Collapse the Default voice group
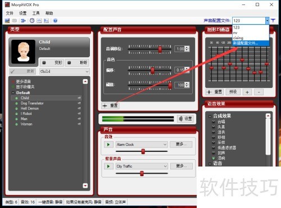The image size is (281, 208). [x=13, y=93]
